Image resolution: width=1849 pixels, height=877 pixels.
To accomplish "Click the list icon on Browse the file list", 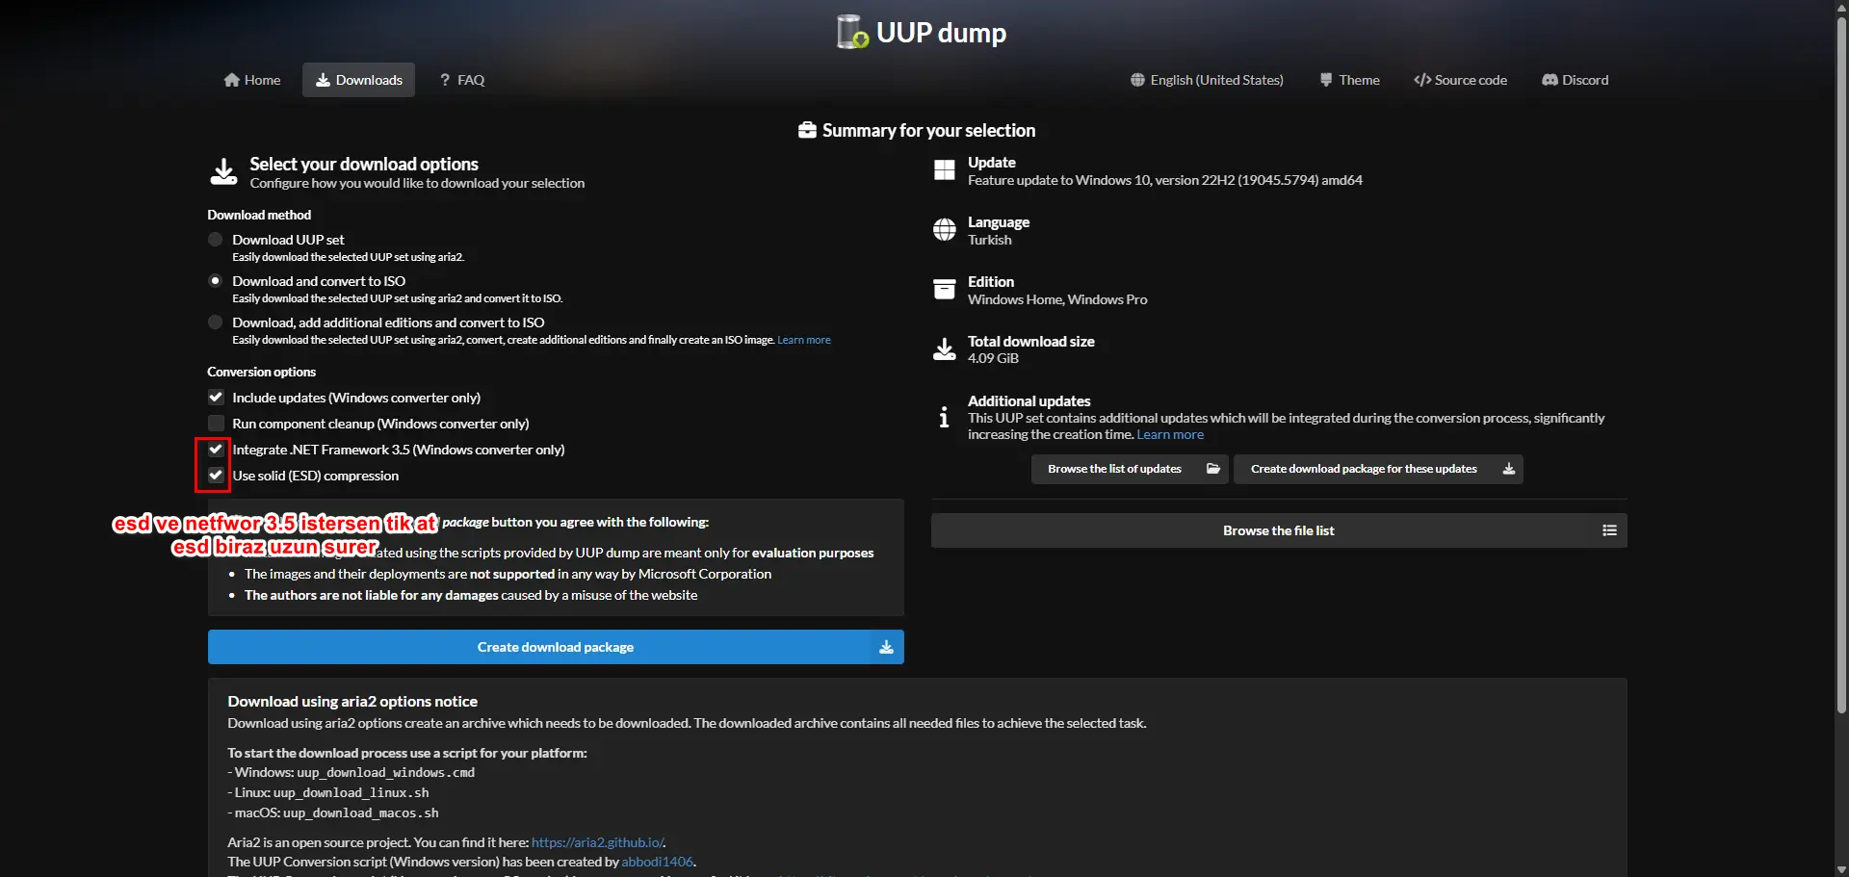I will [x=1609, y=530].
